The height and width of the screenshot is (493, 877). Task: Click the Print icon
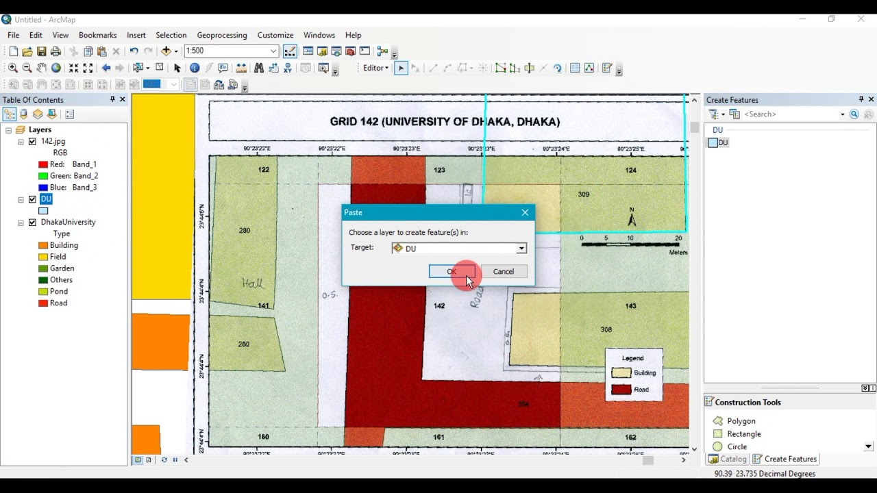(55, 51)
